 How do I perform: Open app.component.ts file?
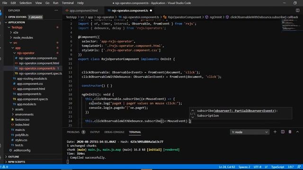point(29,94)
